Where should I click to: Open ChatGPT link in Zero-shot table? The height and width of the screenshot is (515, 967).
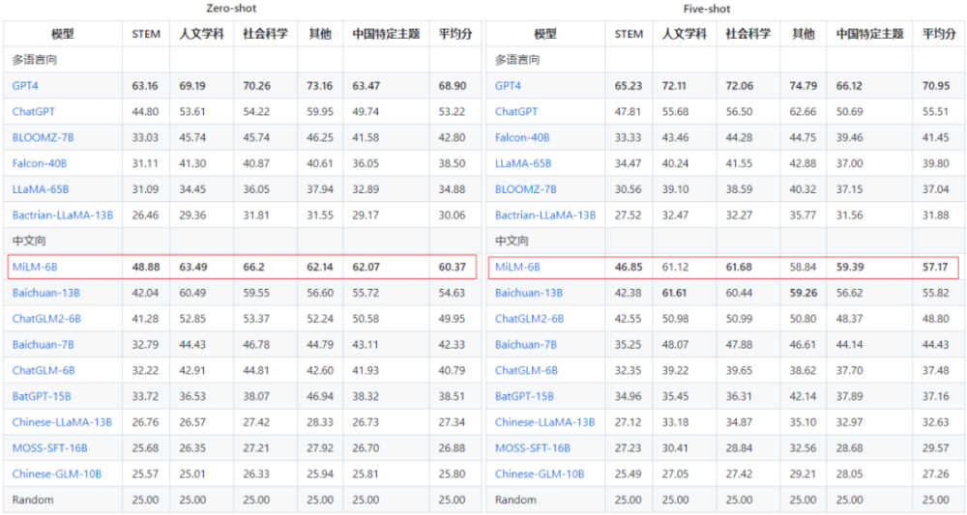point(33,111)
